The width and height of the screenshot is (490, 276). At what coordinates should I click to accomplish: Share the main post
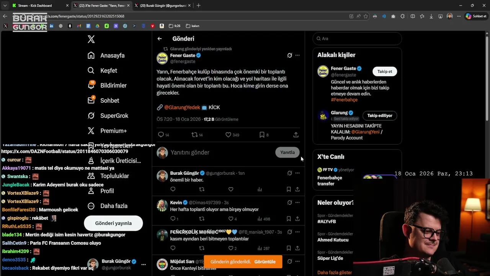coord(296,135)
